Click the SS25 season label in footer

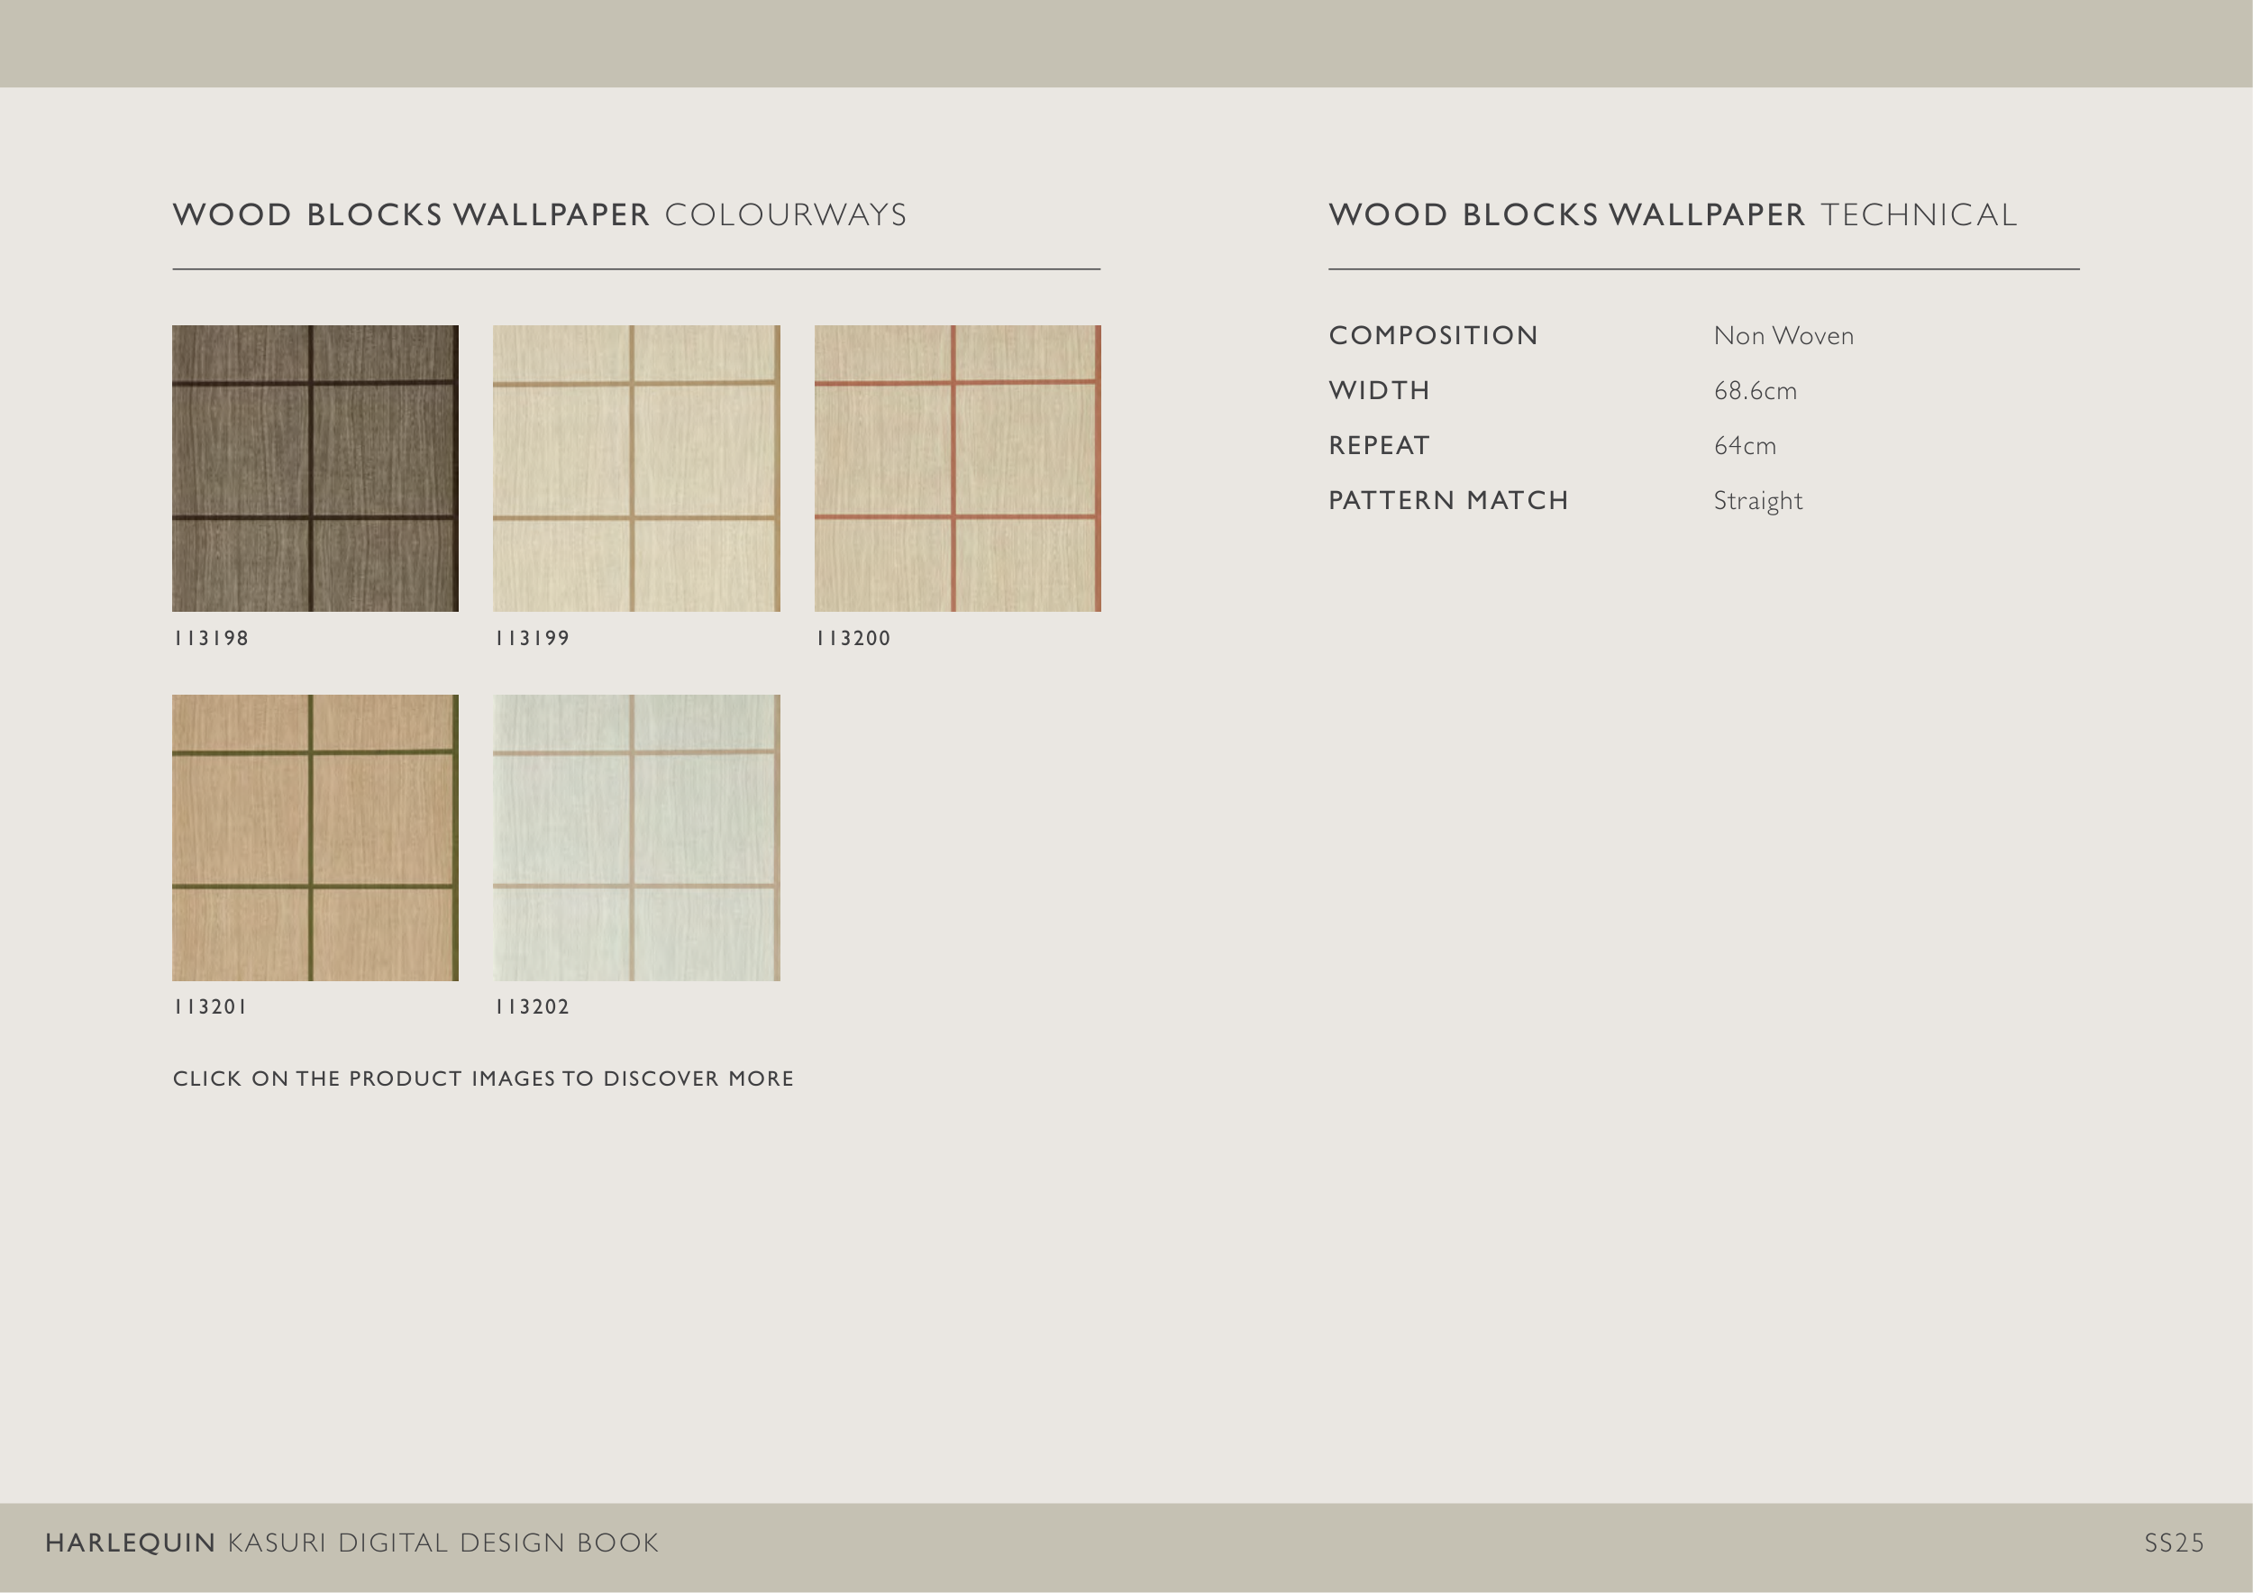click(x=2174, y=1543)
